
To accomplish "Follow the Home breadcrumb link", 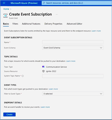I will 6,9.
